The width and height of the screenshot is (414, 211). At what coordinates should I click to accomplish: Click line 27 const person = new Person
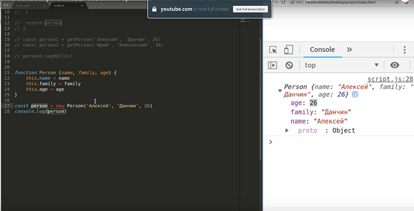(x=83, y=106)
